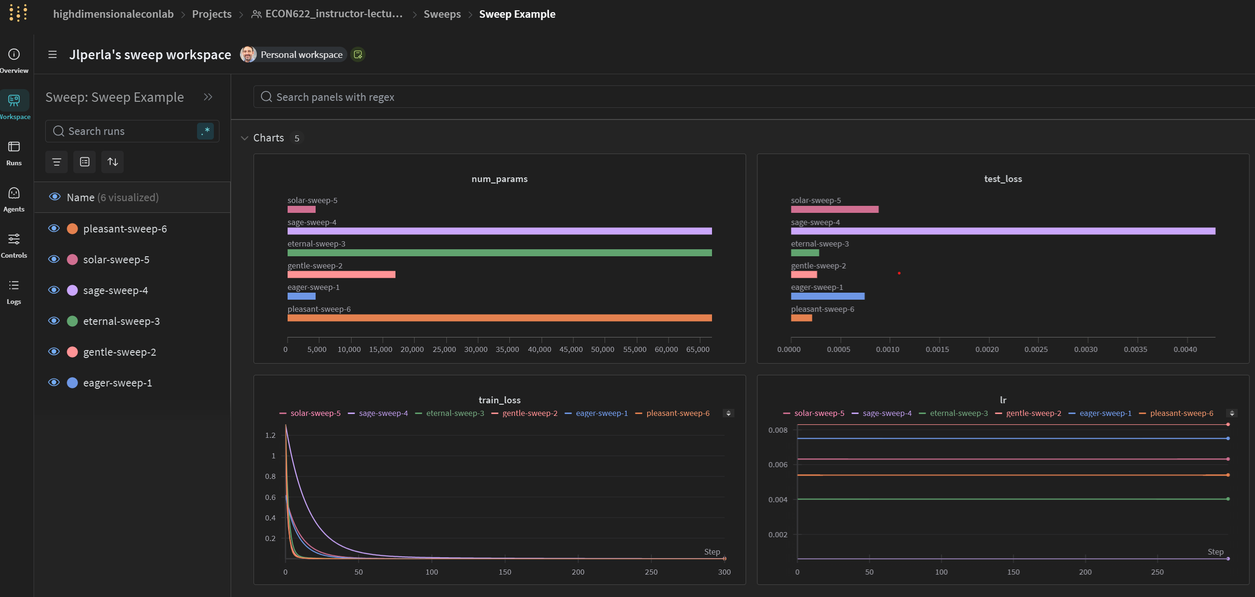Toggle visibility of sage-sweep-4 run
This screenshot has height=597, width=1255.
[54, 290]
